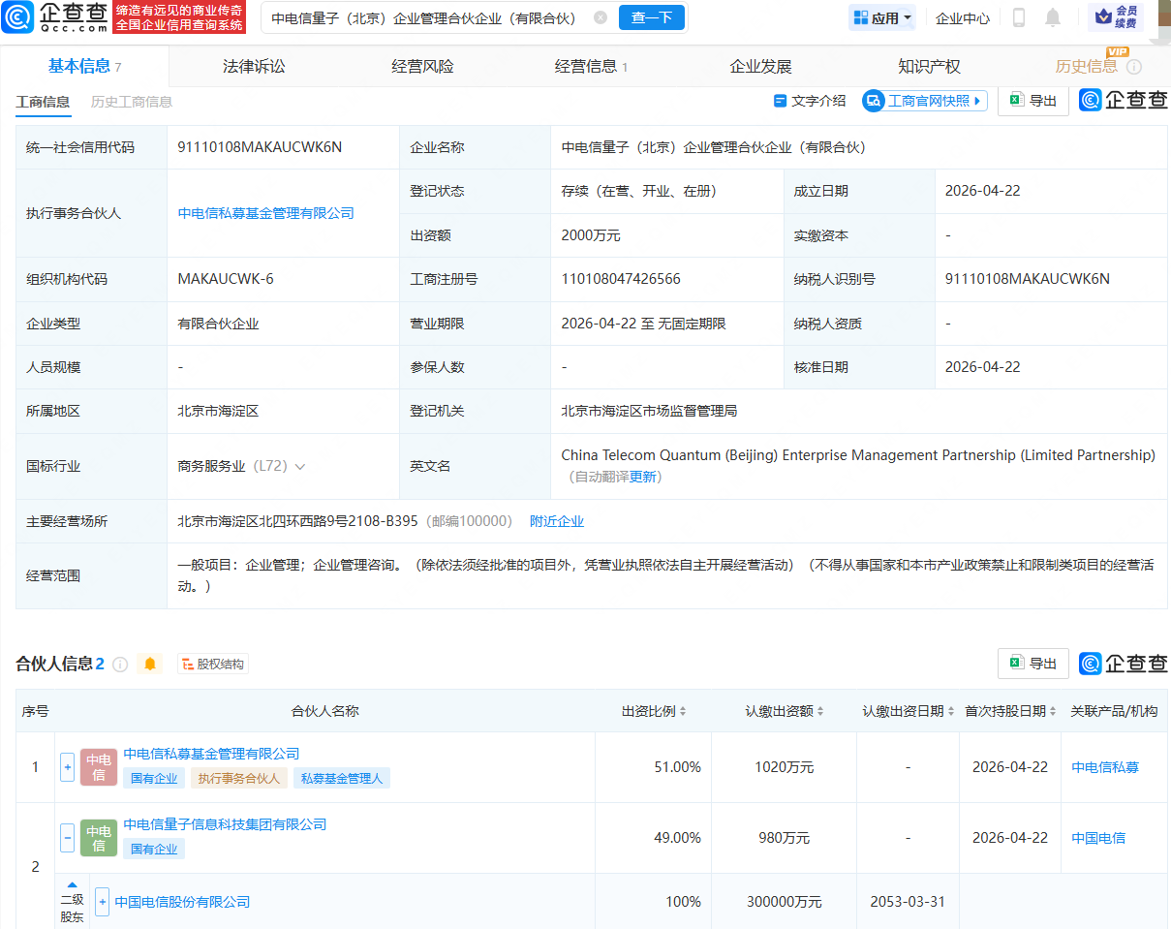Viewport: 1171px width, 929px height.
Task: Click the company name search input field
Action: (426, 17)
